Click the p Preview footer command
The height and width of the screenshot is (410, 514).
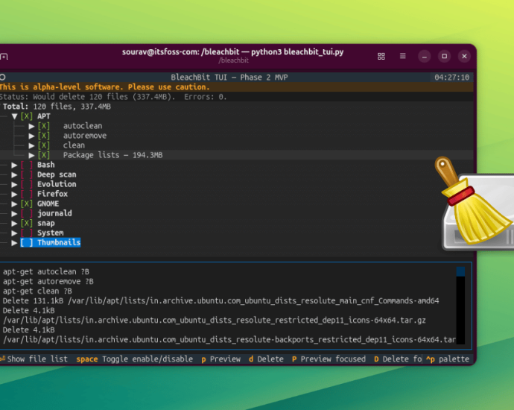pos(221,359)
